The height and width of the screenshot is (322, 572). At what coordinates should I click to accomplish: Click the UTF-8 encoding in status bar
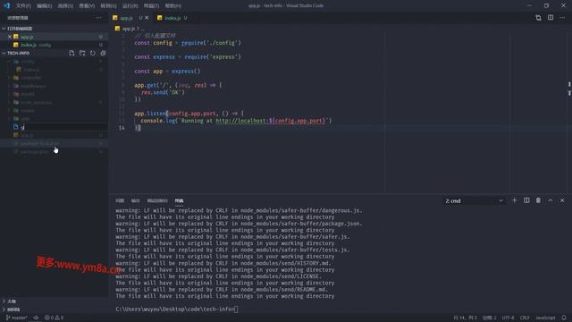(x=508, y=318)
